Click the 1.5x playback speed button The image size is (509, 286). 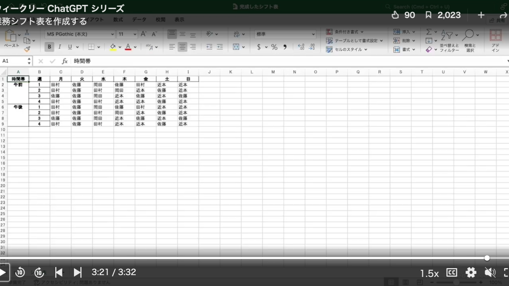(429, 273)
